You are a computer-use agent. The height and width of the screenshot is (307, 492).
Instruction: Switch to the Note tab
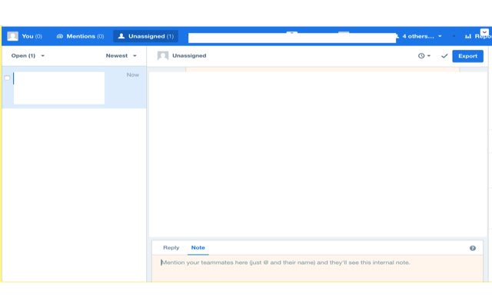tap(198, 247)
